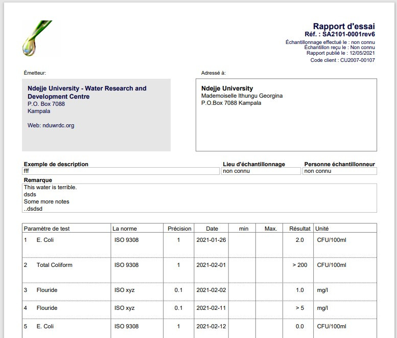Click issuer address 'P.O. Box 7088'

(46, 104)
